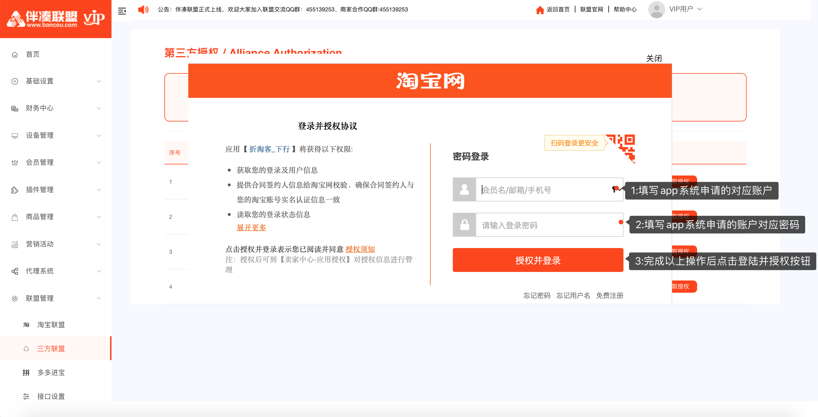
Task: Expand 营销活动 chevron
Action: tap(99, 244)
